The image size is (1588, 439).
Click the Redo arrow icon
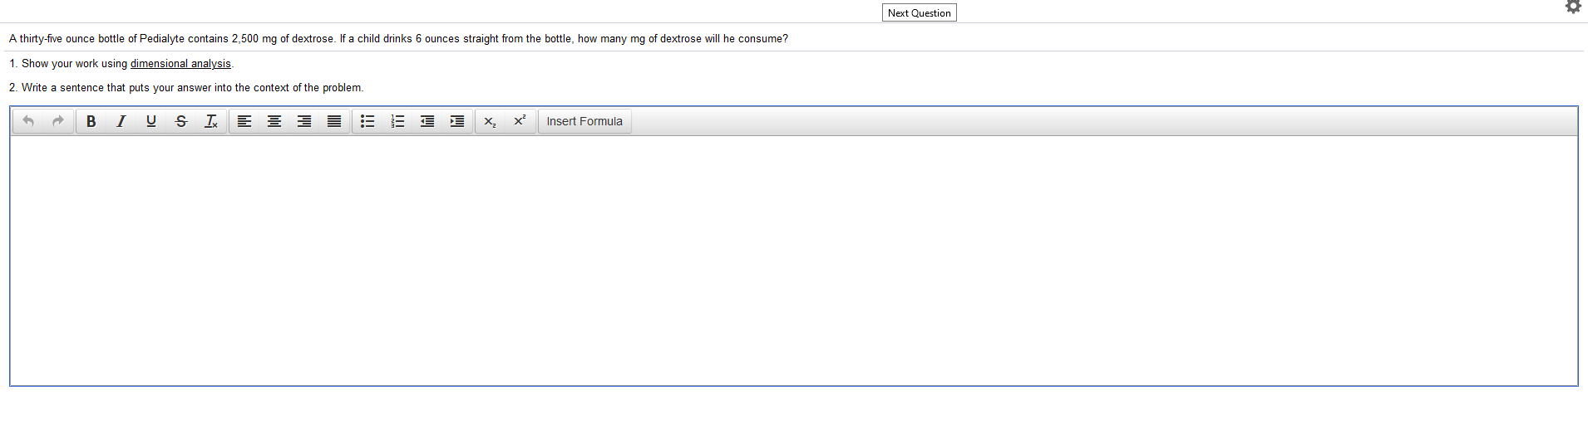pyautogui.click(x=58, y=121)
